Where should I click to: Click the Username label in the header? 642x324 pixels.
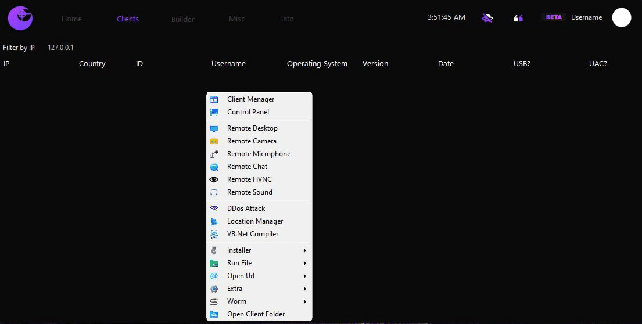click(x=586, y=17)
